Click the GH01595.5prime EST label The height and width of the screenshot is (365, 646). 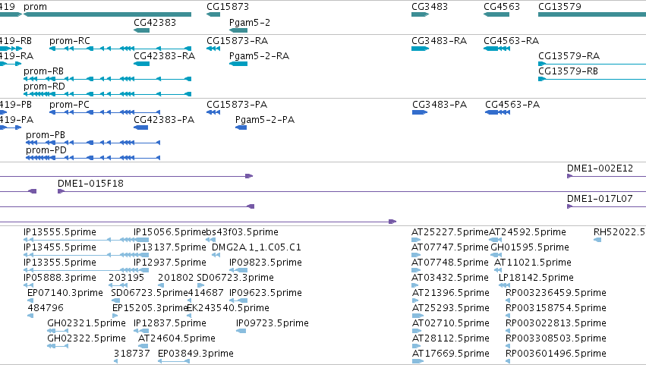pyautogui.click(x=530, y=247)
